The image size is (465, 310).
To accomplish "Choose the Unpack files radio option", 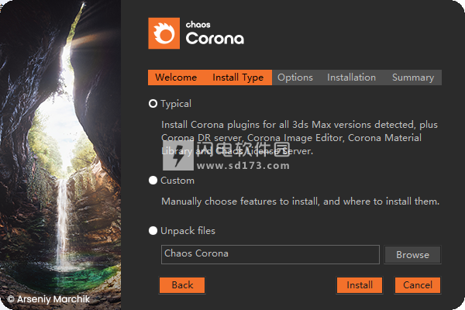I will [153, 231].
